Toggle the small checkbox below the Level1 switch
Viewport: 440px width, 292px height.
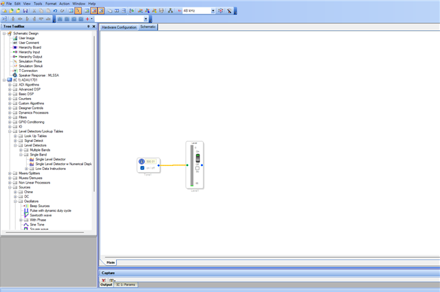pyautogui.click(x=197, y=168)
